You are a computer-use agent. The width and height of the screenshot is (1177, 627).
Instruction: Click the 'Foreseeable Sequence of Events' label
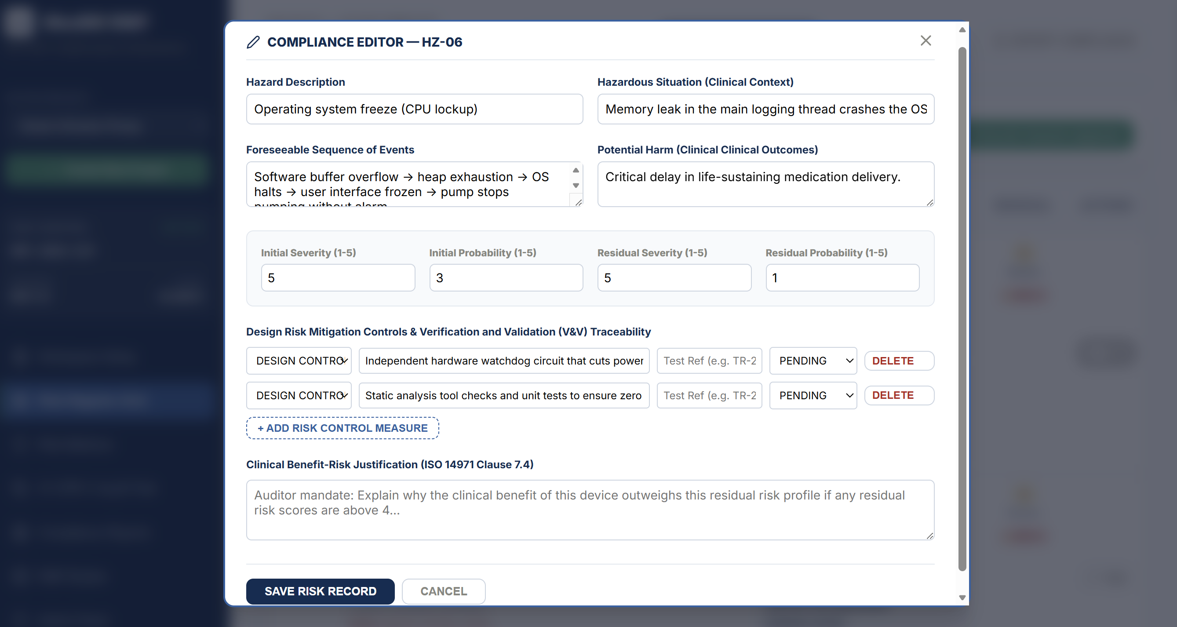pos(330,150)
